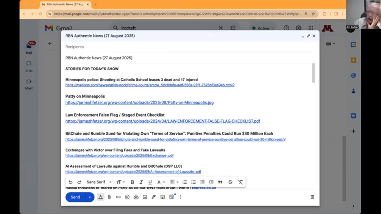Insert a bulleted list

[193, 182]
